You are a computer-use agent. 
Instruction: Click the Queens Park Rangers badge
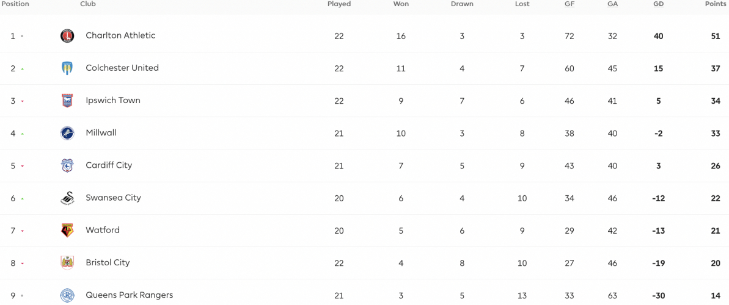click(x=67, y=295)
